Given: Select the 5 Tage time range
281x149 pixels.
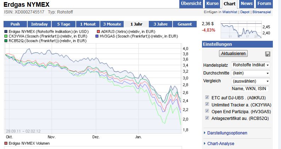Looking at the screenshot, I should (x=64, y=24).
